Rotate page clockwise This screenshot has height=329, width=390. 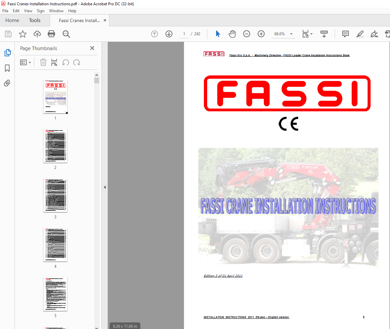(77, 63)
